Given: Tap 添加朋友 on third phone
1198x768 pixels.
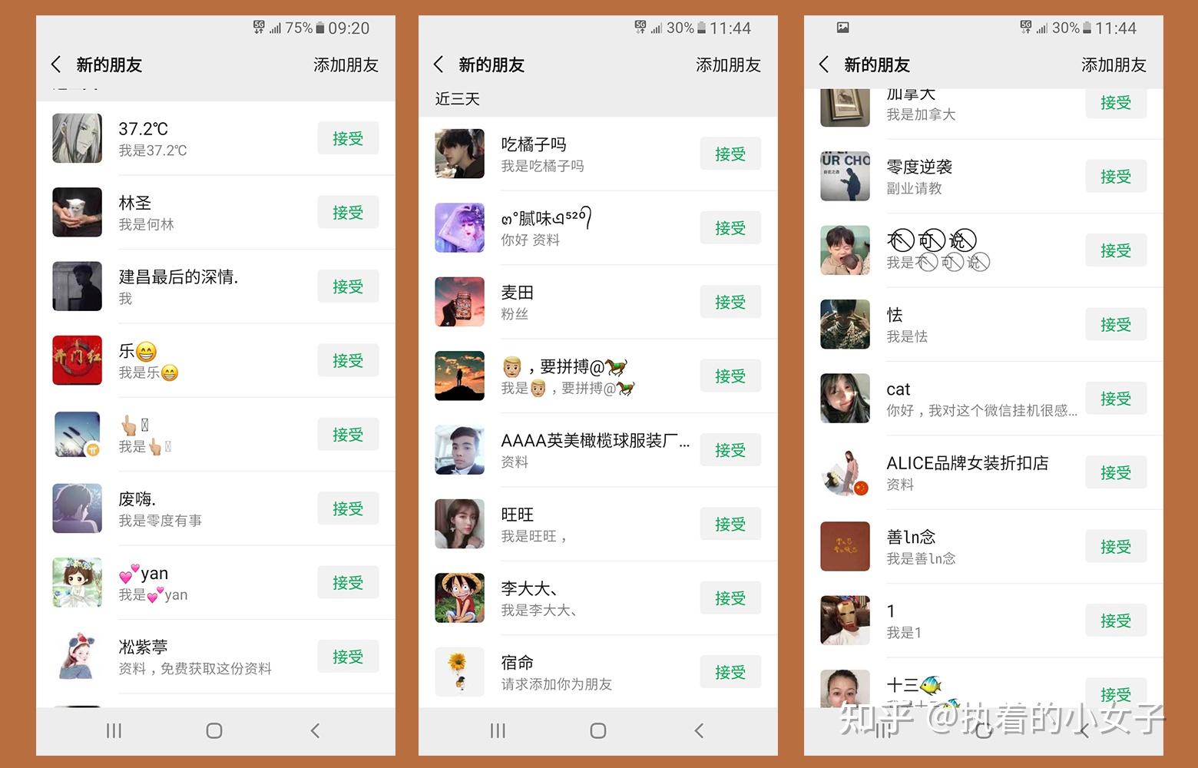Looking at the screenshot, I should (x=1114, y=65).
